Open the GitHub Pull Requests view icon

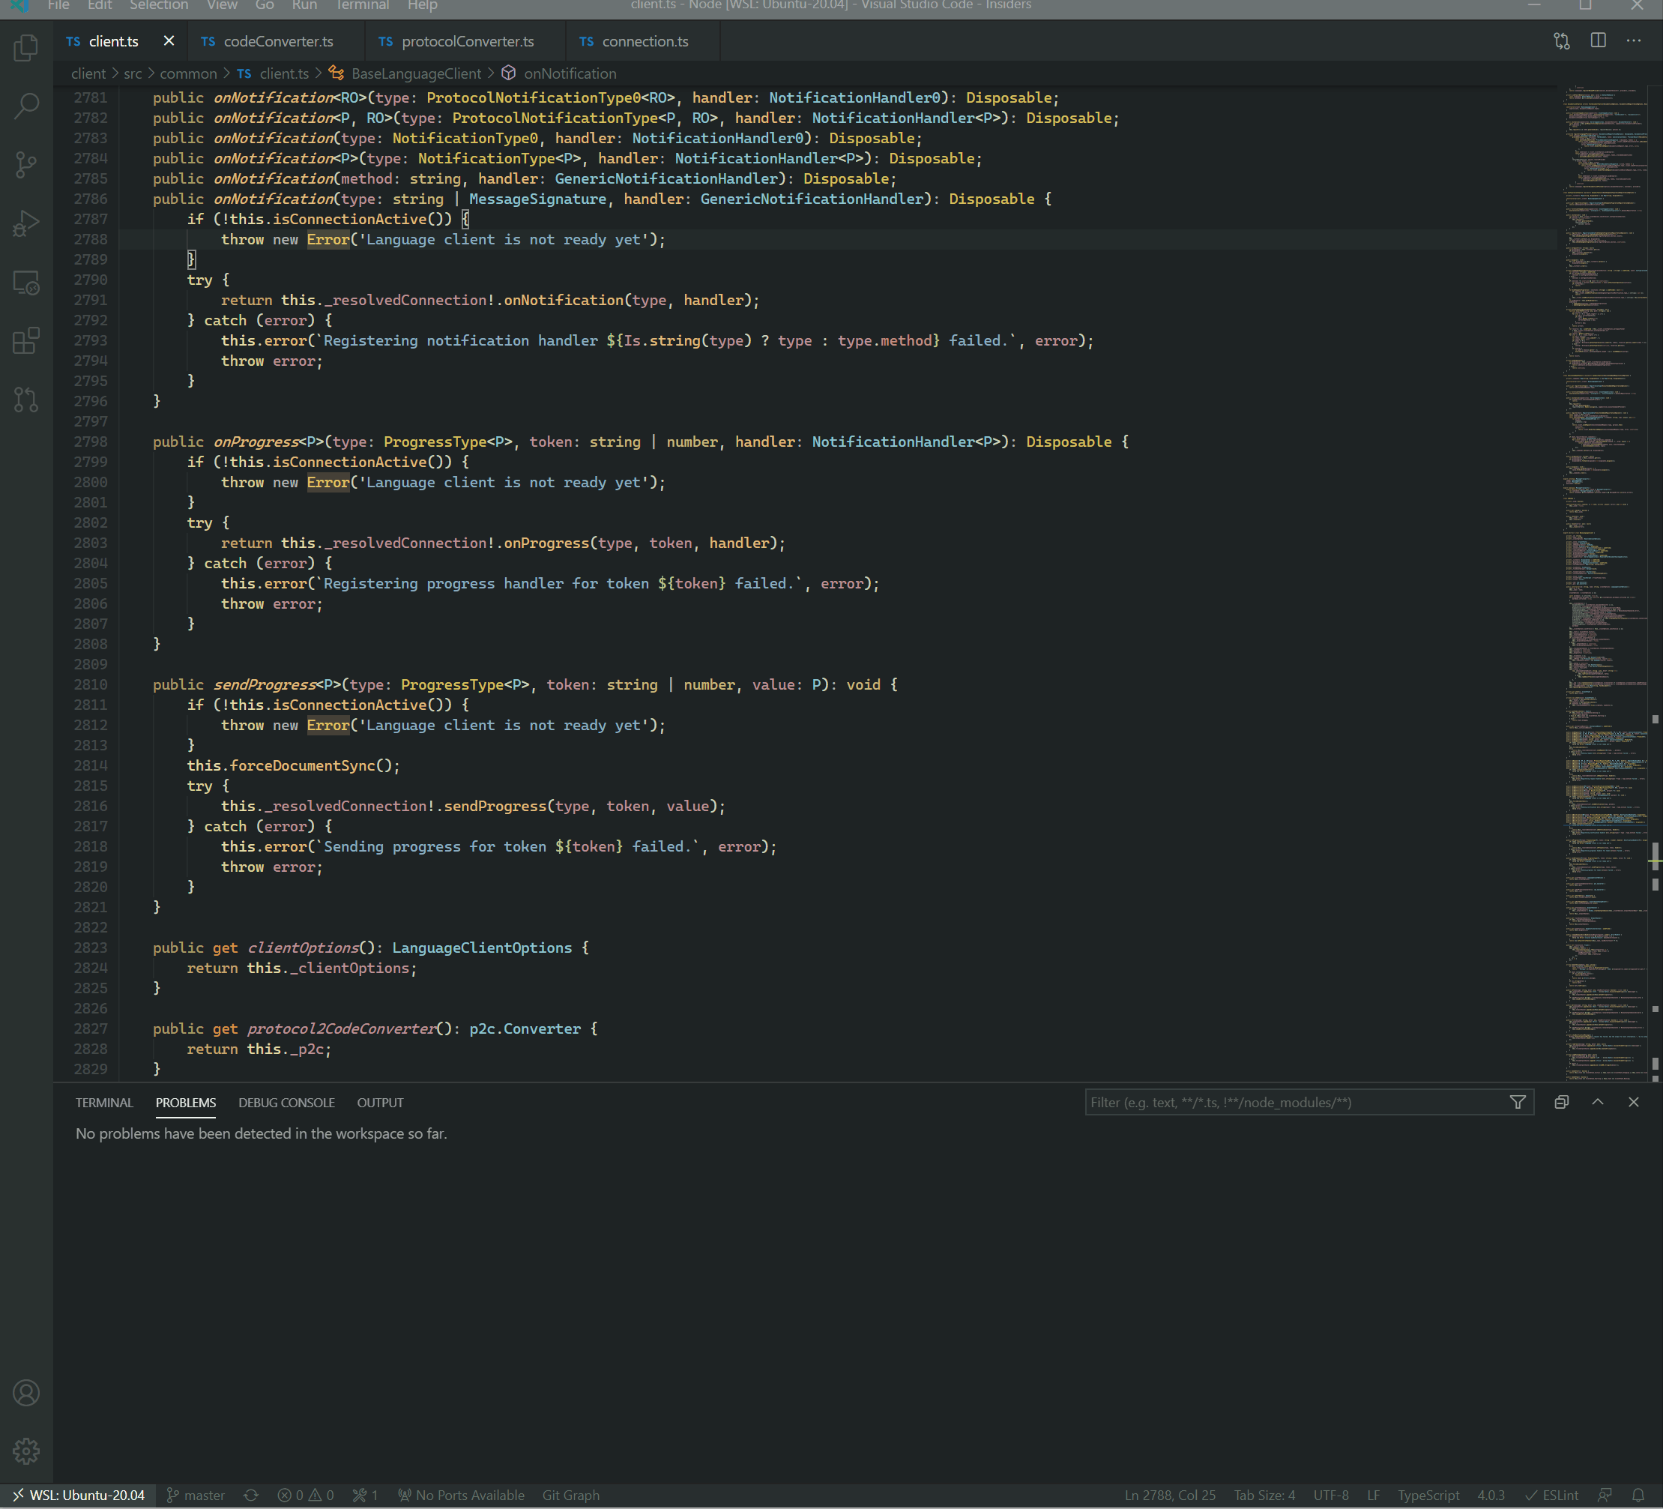[26, 400]
